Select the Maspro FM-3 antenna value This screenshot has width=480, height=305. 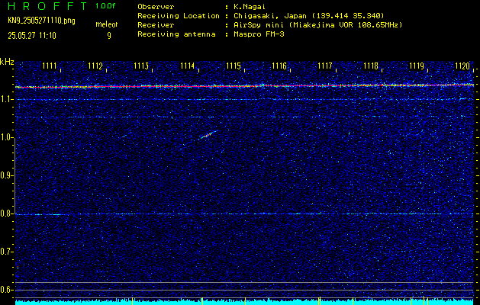259,34
